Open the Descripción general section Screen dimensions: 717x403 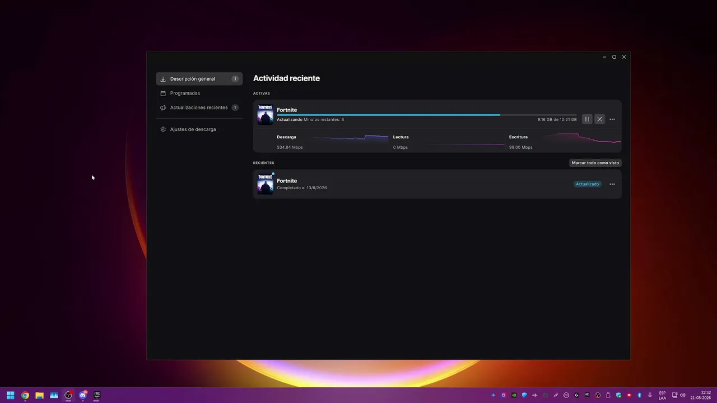199,79
